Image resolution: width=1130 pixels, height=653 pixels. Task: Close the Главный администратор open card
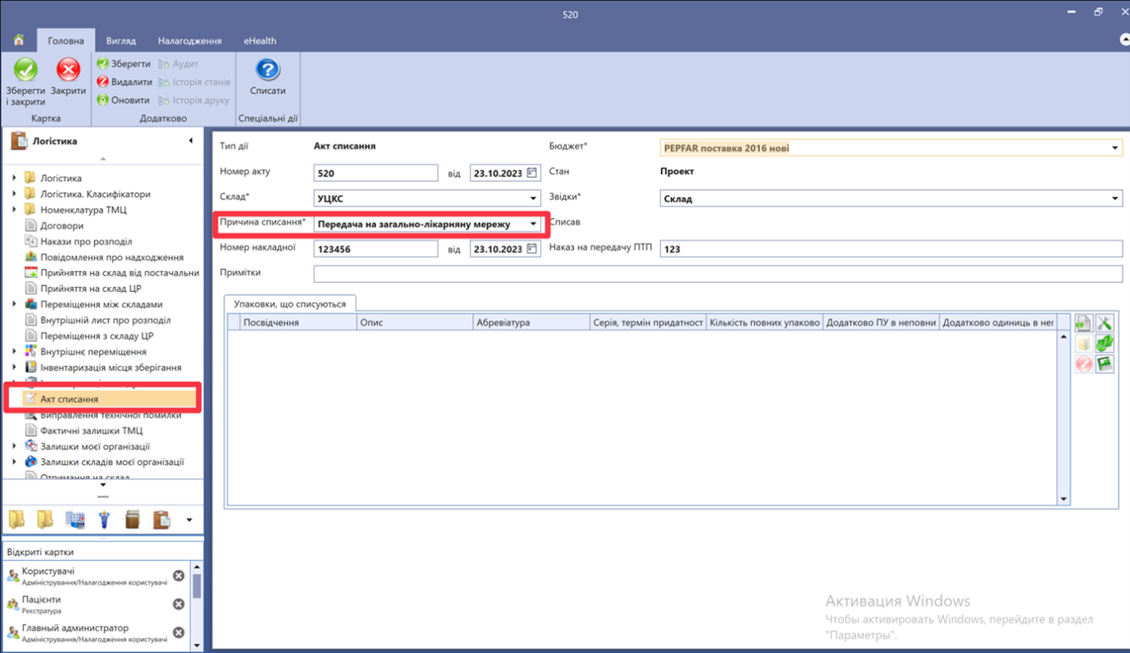(179, 632)
